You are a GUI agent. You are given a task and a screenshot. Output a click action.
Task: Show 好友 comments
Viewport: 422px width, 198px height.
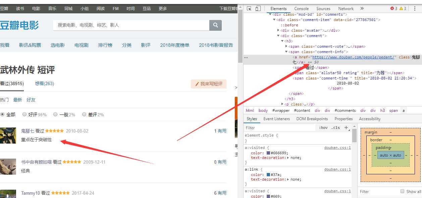point(31,100)
